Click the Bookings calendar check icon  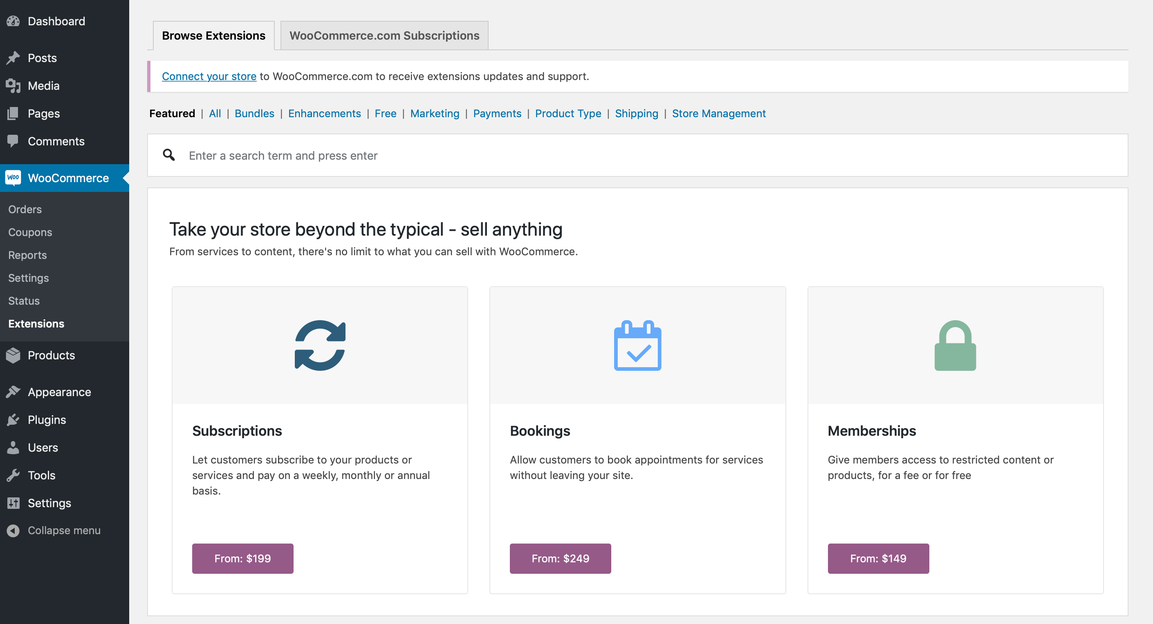point(637,345)
